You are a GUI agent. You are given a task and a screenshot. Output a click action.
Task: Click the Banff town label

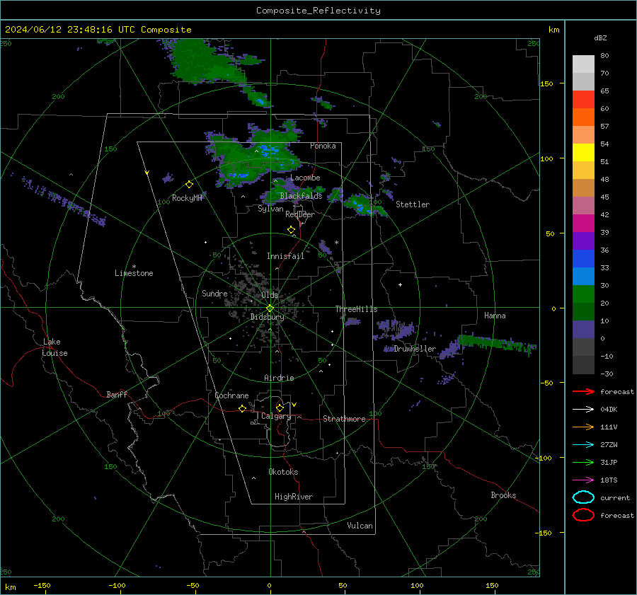(x=117, y=395)
